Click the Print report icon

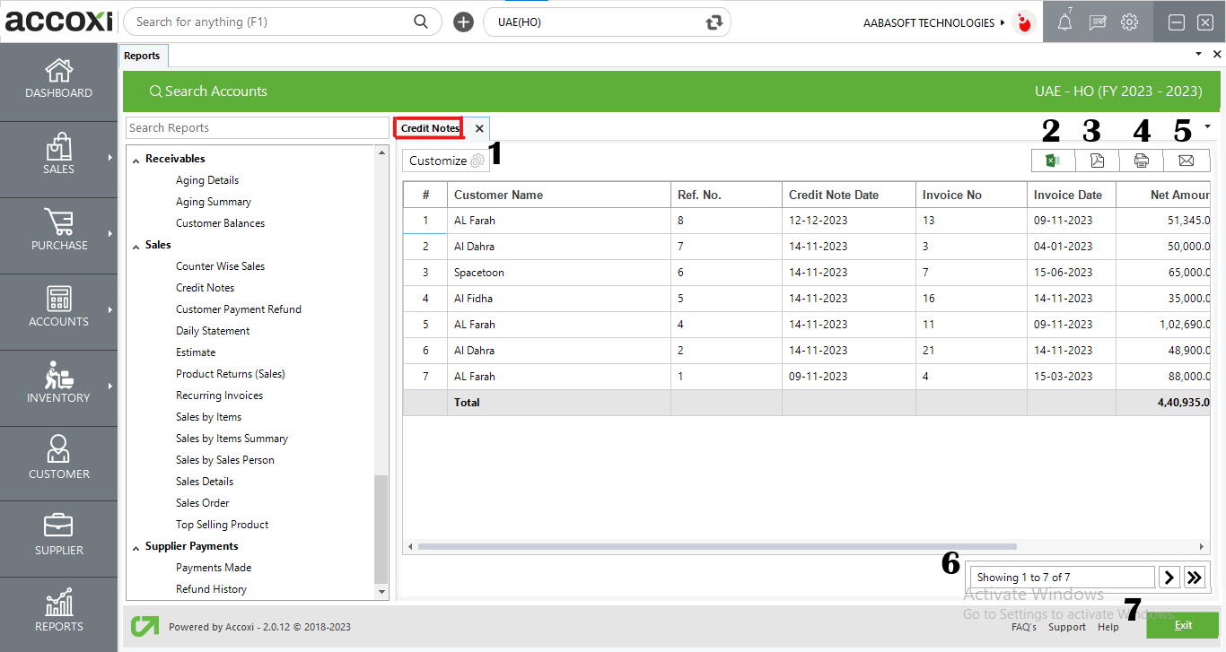point(1141,161)
